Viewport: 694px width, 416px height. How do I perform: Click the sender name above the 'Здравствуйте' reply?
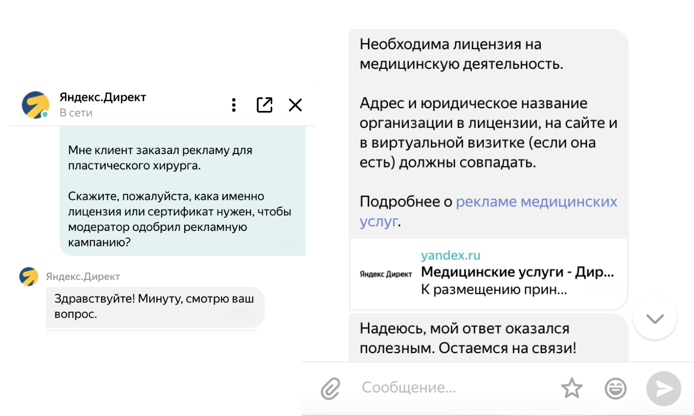(x=83, y=277)
